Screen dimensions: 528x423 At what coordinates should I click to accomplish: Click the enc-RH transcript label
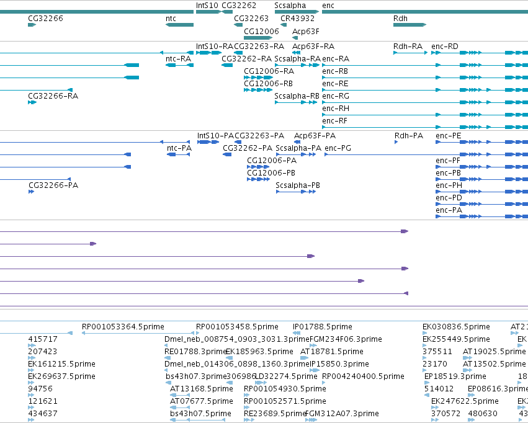pos(336,109)
